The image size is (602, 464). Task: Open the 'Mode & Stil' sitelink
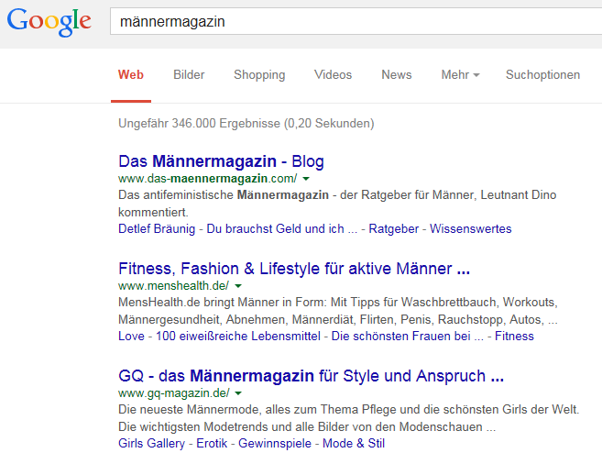click(x=354, y=443)
